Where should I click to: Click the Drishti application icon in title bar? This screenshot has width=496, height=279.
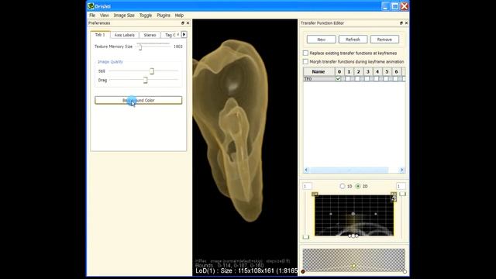91,6
